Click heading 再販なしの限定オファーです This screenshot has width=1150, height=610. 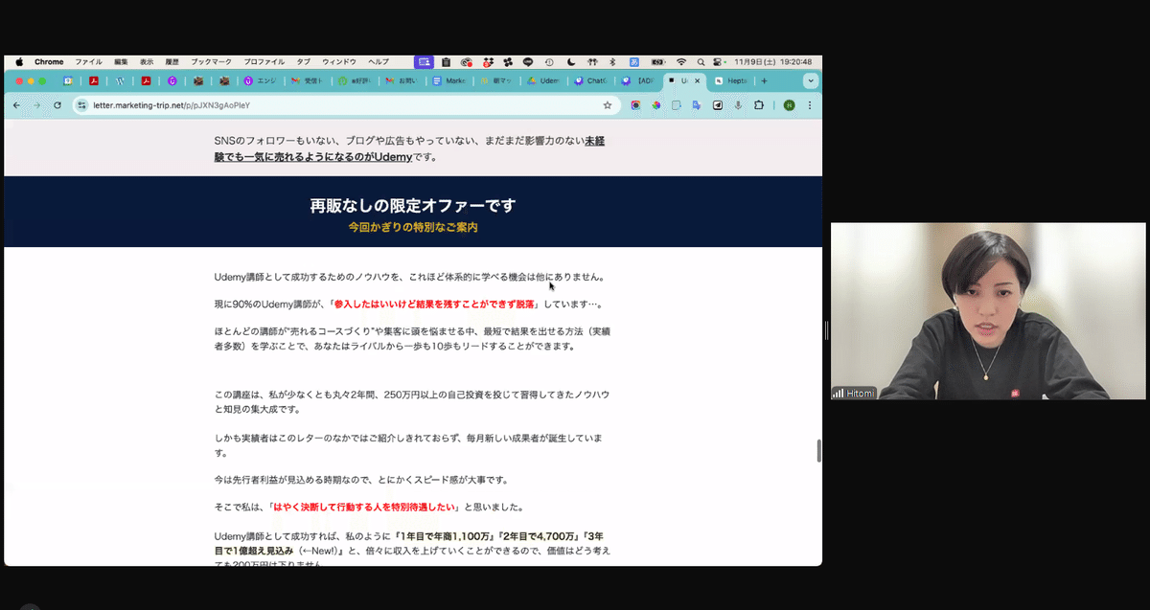click(x=413, y=206)
